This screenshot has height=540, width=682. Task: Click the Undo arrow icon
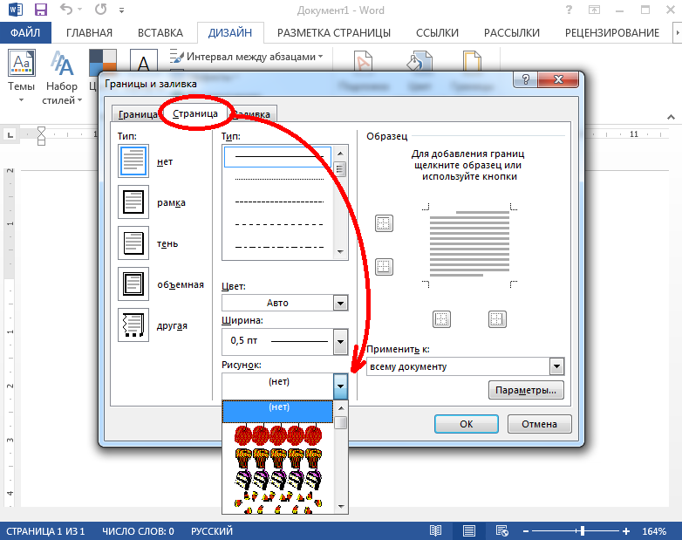pyautogui.click(x=66, y=9)
